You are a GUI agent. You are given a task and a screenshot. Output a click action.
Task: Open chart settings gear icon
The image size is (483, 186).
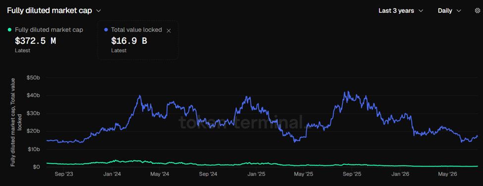pos(478,10)
